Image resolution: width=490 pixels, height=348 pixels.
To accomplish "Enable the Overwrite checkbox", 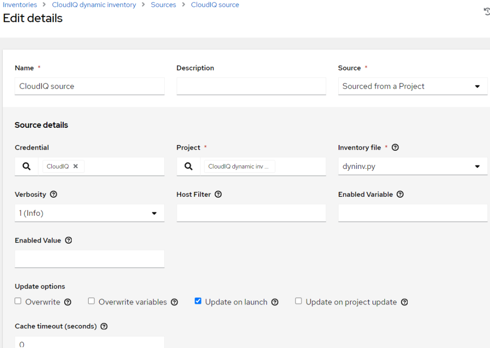I will point(18,302).
